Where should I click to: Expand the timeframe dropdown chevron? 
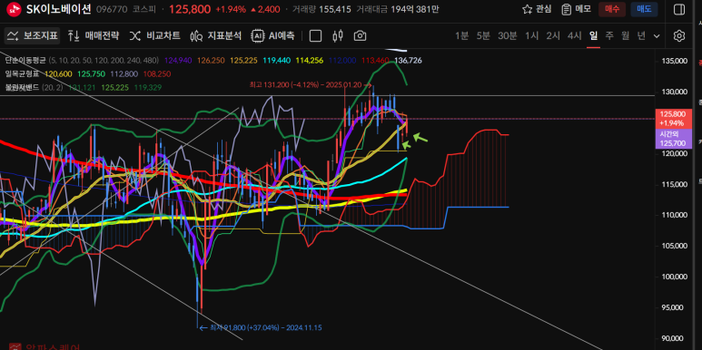pyautogui.click(x=657, y=36)
